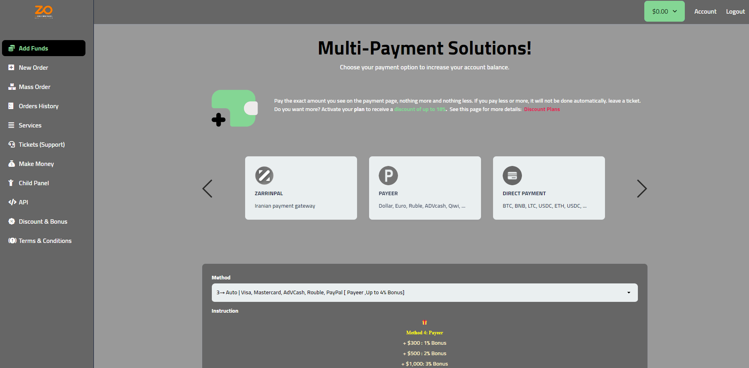
Task: Go to Services in sidebar menu
Action: coord(30,125)
